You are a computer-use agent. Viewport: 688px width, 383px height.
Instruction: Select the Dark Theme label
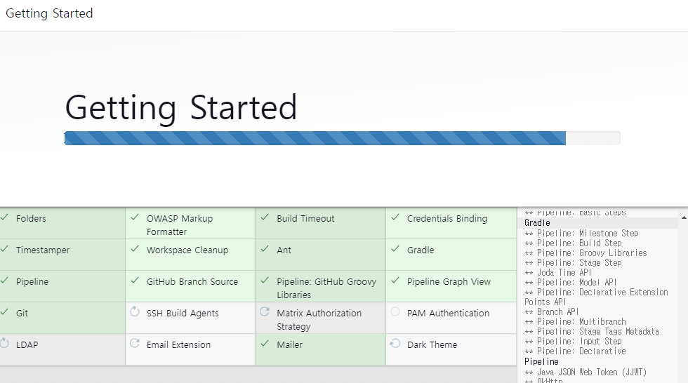coord(432,344)
